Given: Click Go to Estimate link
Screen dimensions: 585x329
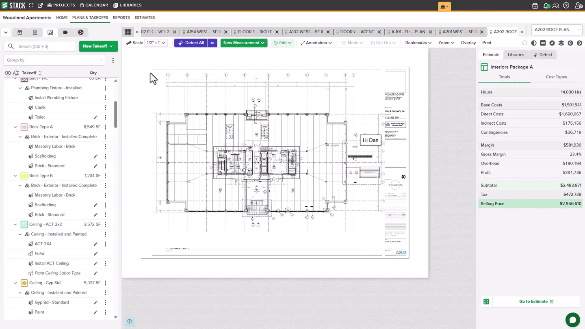Looking at the screenshot, I should (536, 301).
